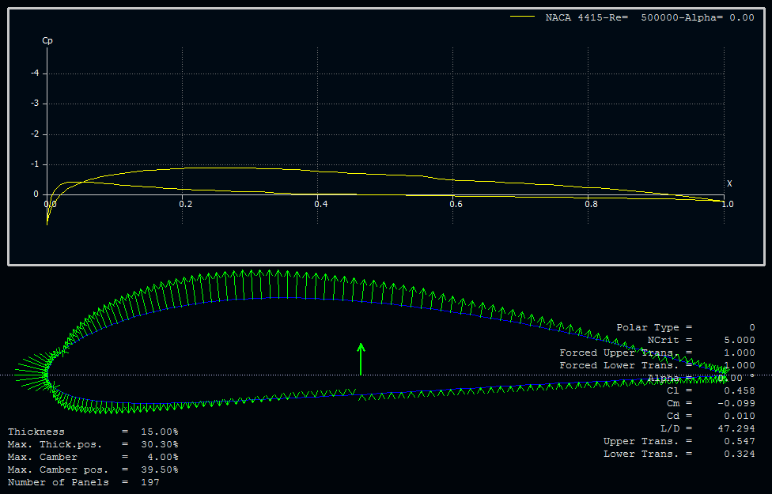Click the 0.6 tick on X axis
772x494 pixels.
click(456, 204)
